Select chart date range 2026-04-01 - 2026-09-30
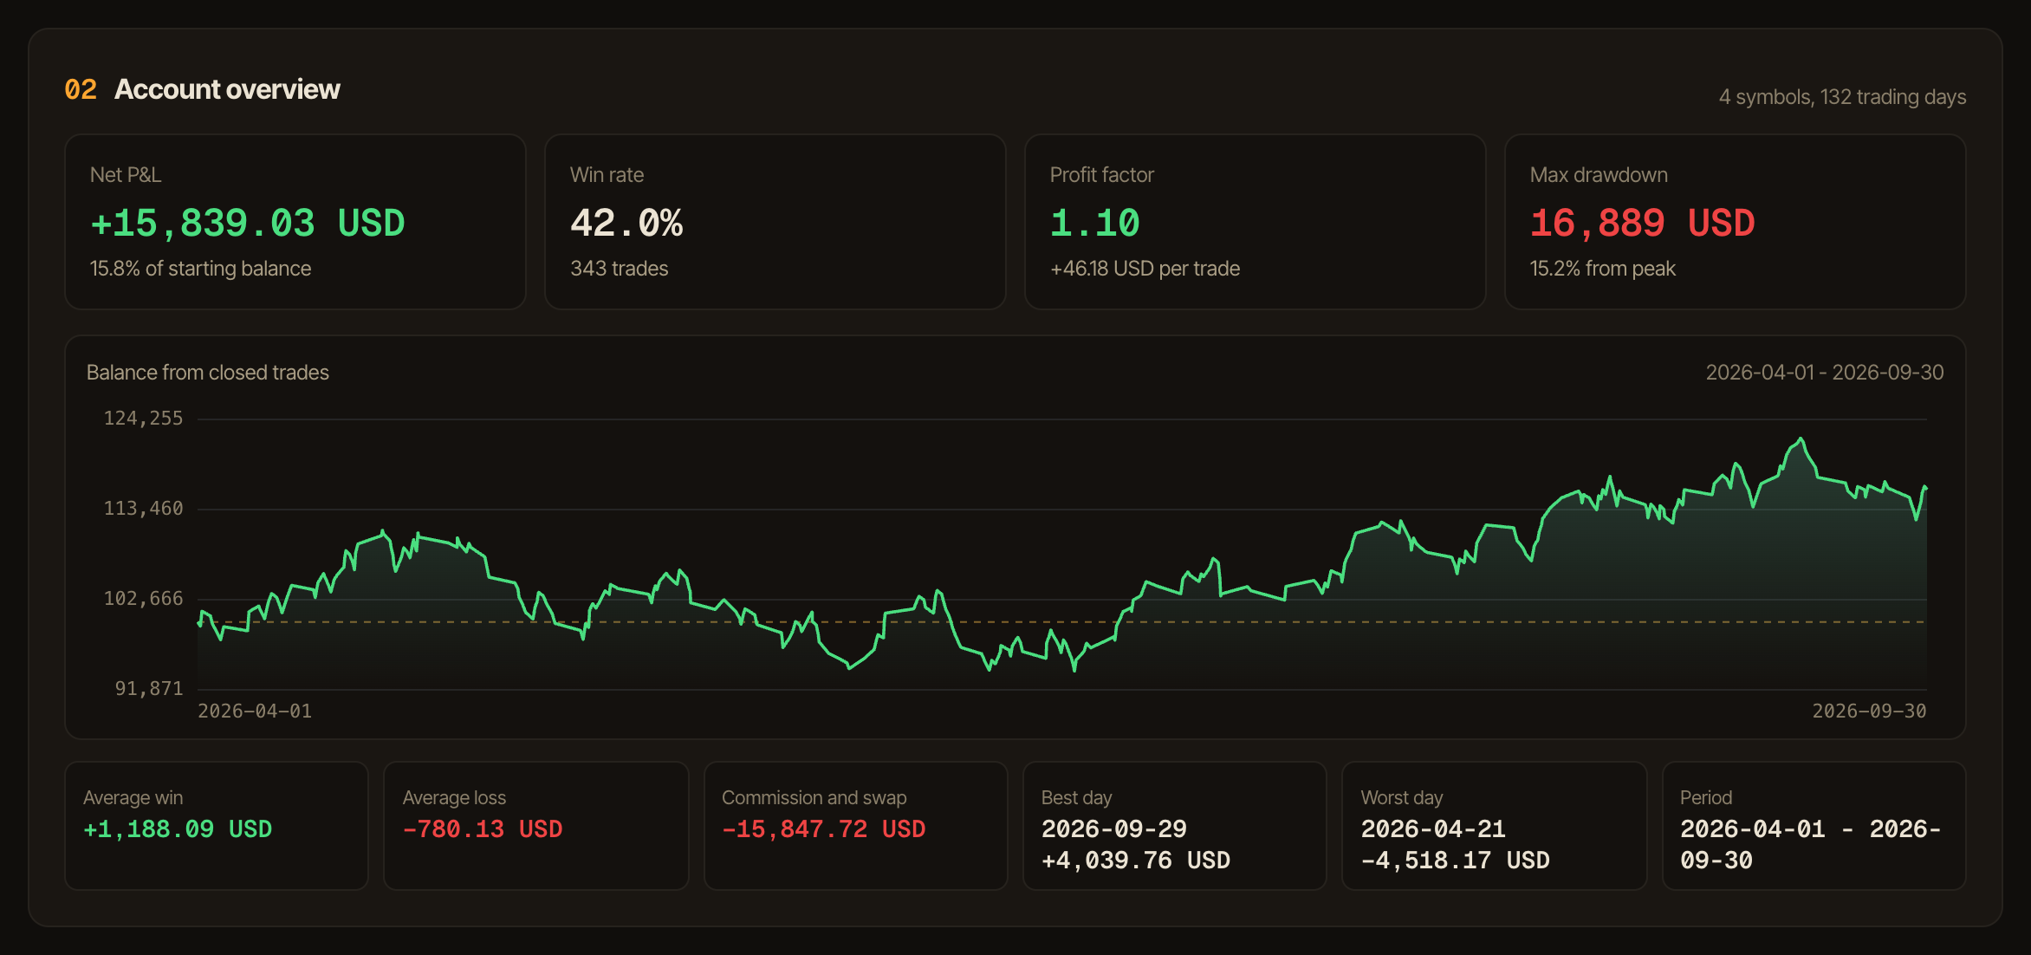 tap(1824, 373)
